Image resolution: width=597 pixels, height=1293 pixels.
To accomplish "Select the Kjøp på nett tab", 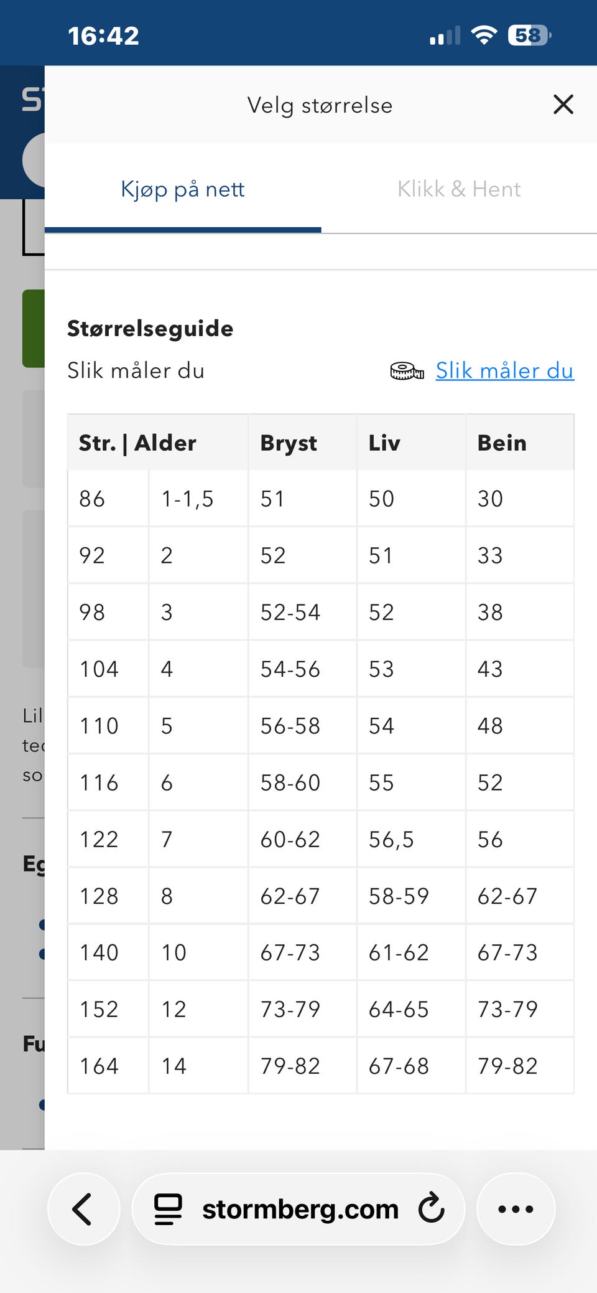I will (183, 189).
